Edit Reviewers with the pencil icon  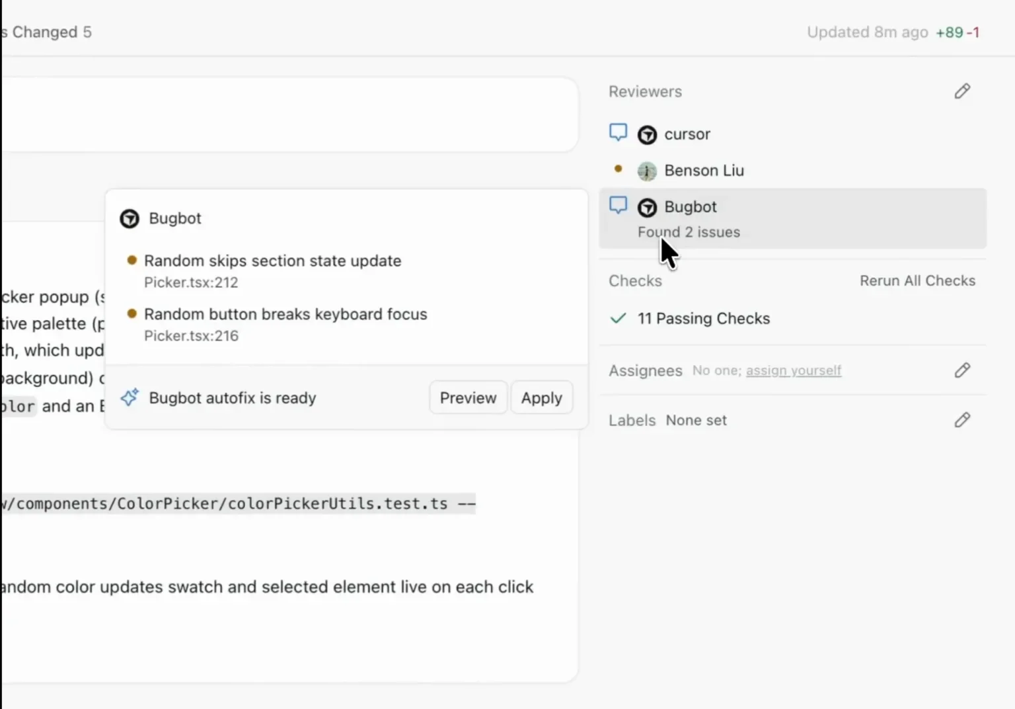pyautogui.click(x=962, y=91)
